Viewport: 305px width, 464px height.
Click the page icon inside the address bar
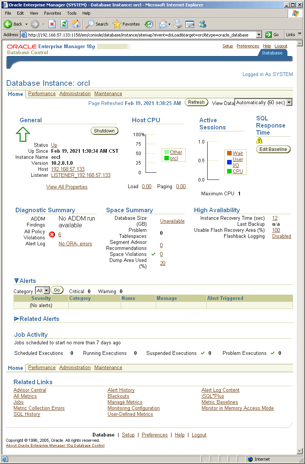tap(24, 35)
